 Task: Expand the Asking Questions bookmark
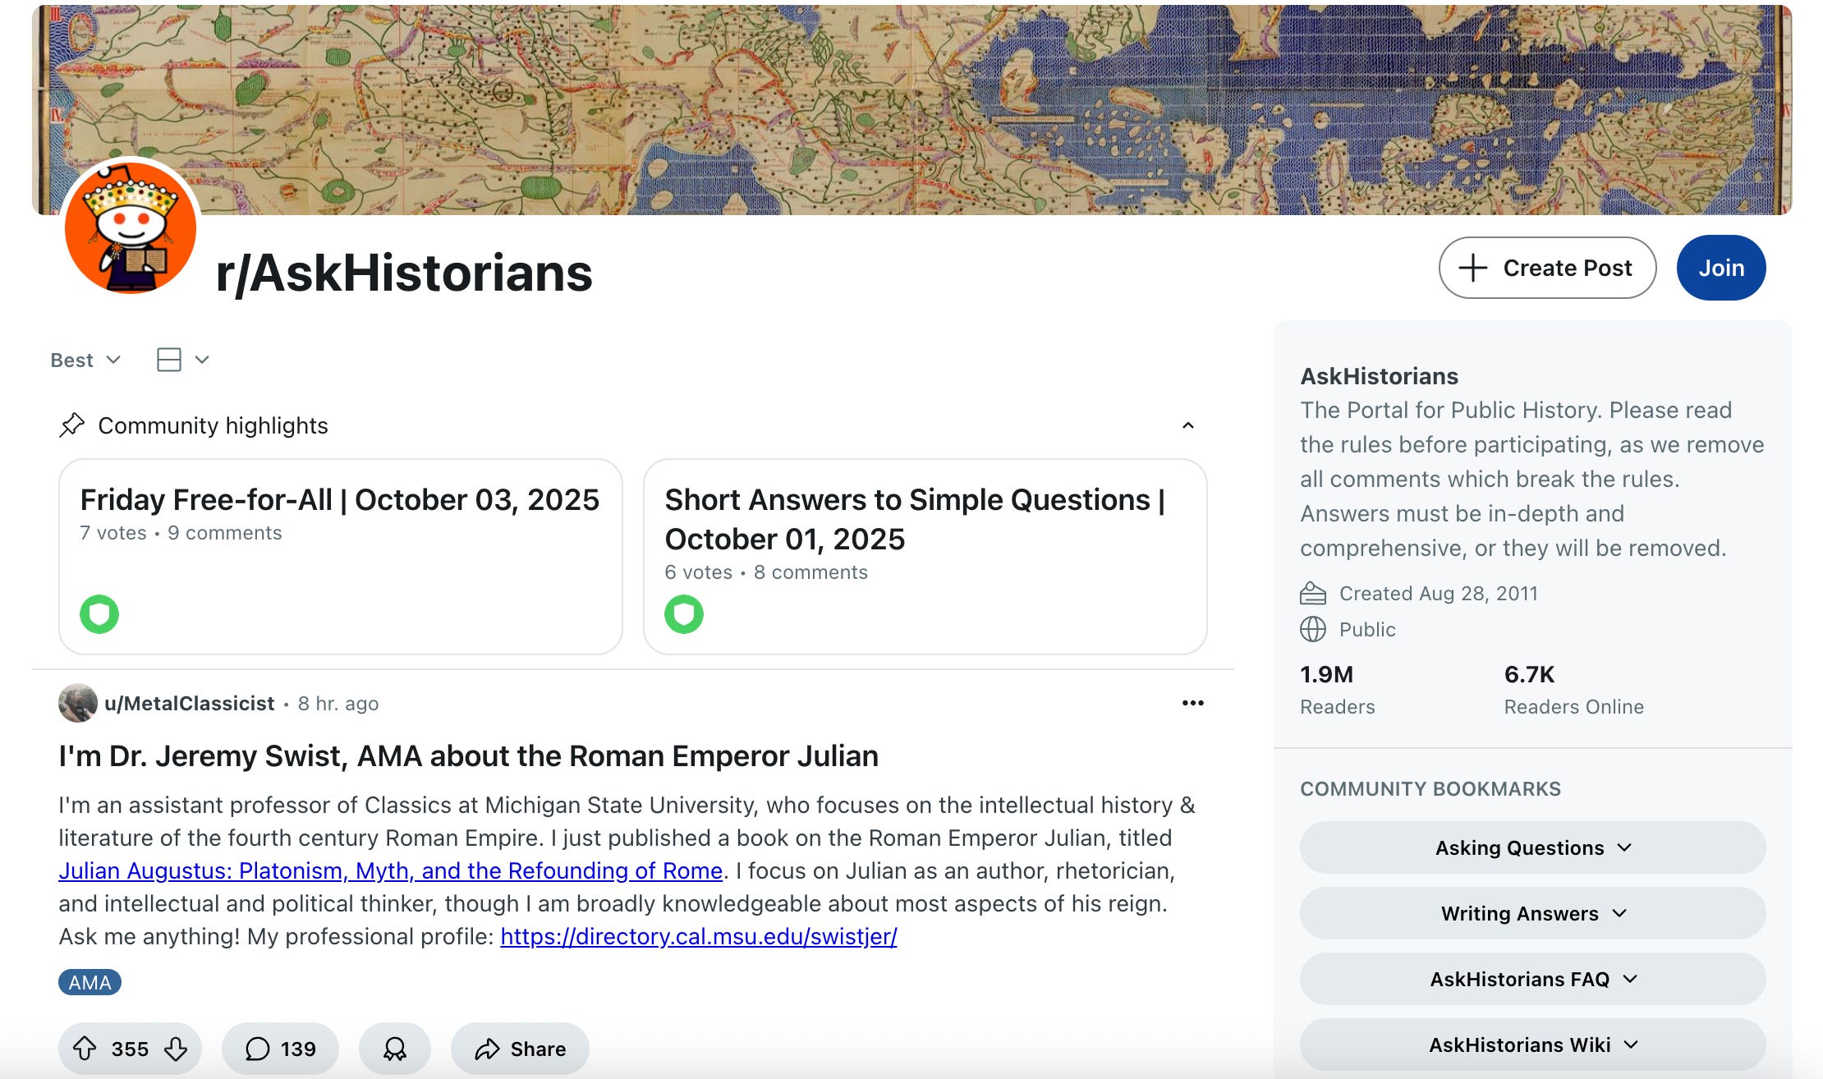click(x=1532, y=847)
